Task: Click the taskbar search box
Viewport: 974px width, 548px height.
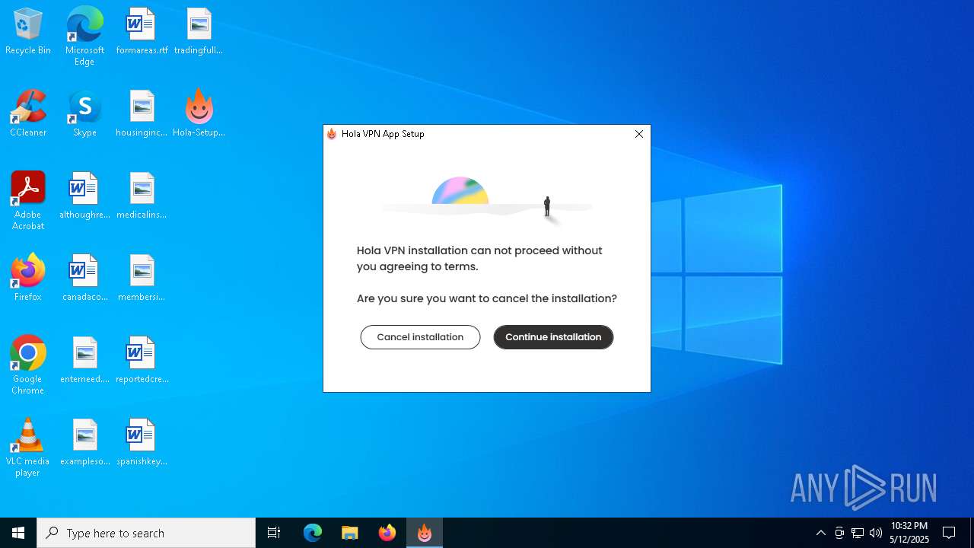Action: click(146, 533)
